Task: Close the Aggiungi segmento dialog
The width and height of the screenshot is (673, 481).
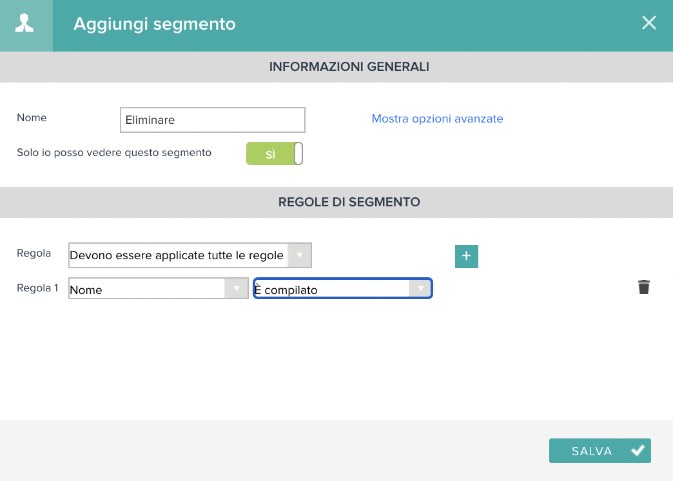Action: click(649, 23)
